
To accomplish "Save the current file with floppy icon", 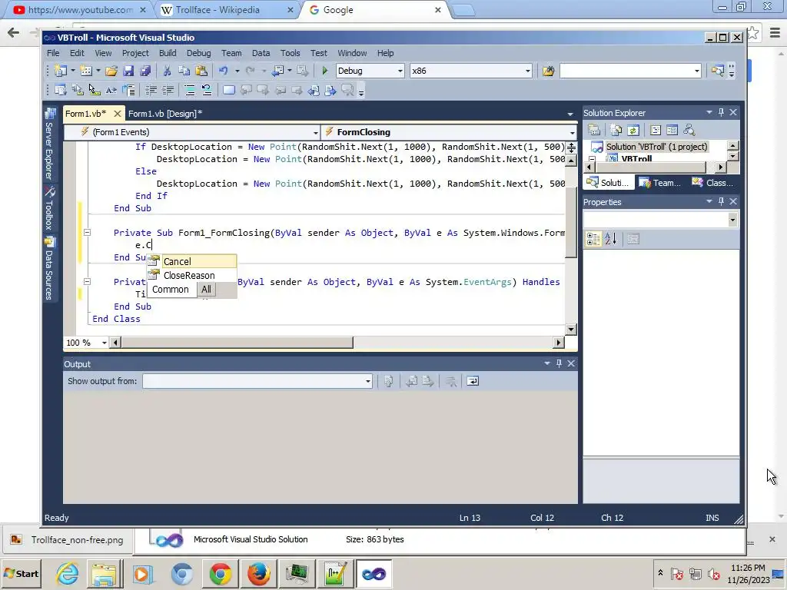I will (128, 71).
